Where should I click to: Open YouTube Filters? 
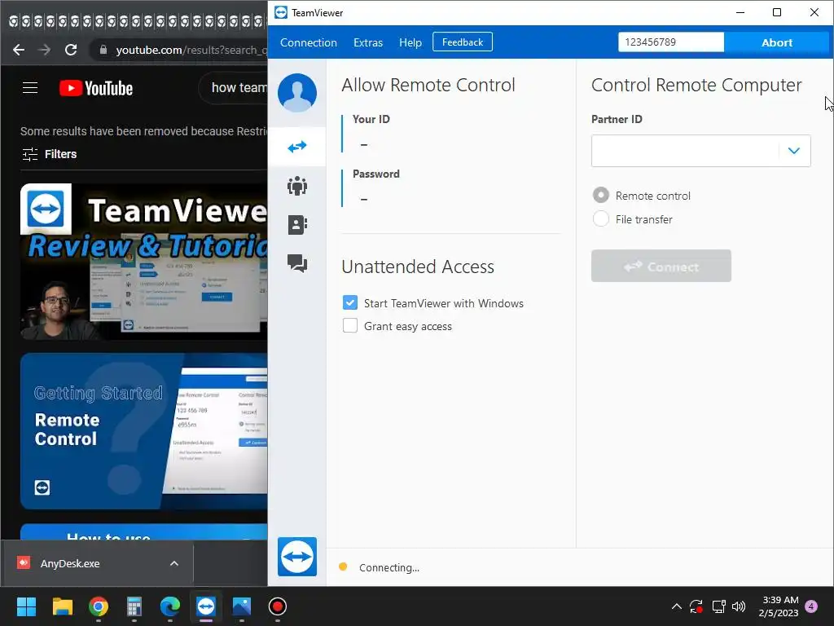[50, 154]
